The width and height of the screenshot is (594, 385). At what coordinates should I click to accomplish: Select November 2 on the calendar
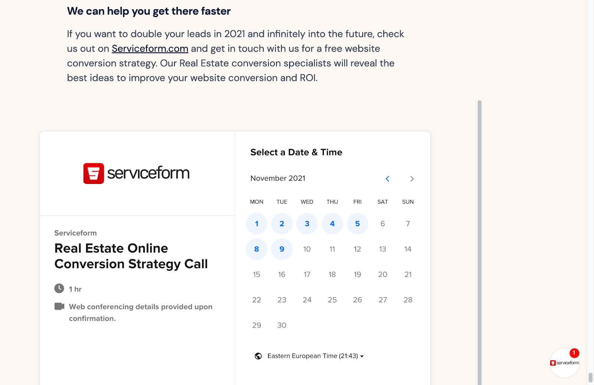coord(282,224)
